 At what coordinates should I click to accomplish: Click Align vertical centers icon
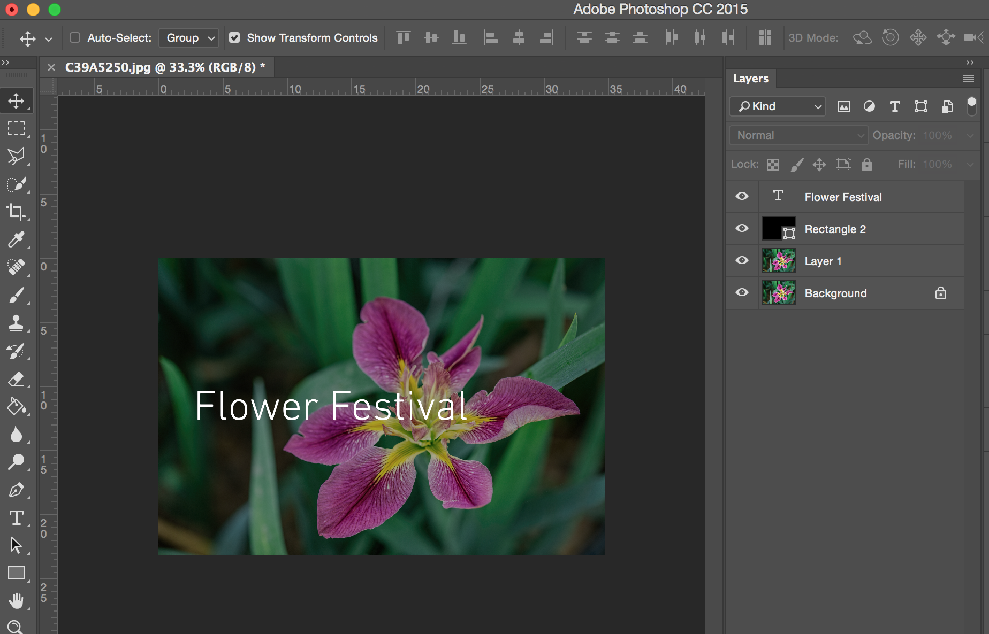point(431,37)
